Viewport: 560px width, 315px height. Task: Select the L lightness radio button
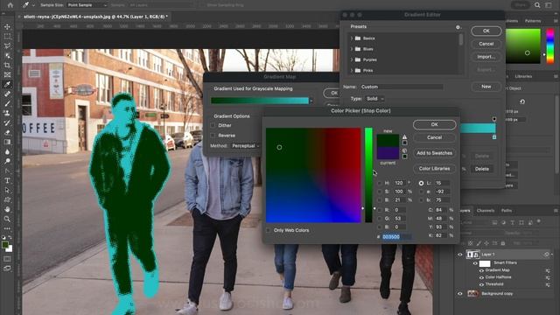pyautogui.click(x=421, y=183)
